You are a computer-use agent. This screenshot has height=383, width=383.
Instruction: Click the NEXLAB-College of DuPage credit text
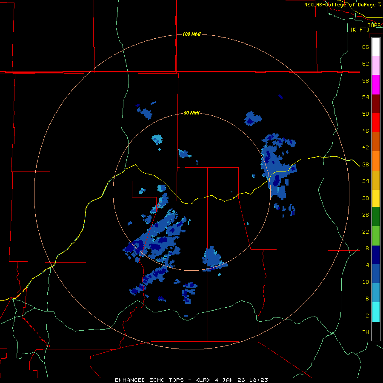point(343,5)
